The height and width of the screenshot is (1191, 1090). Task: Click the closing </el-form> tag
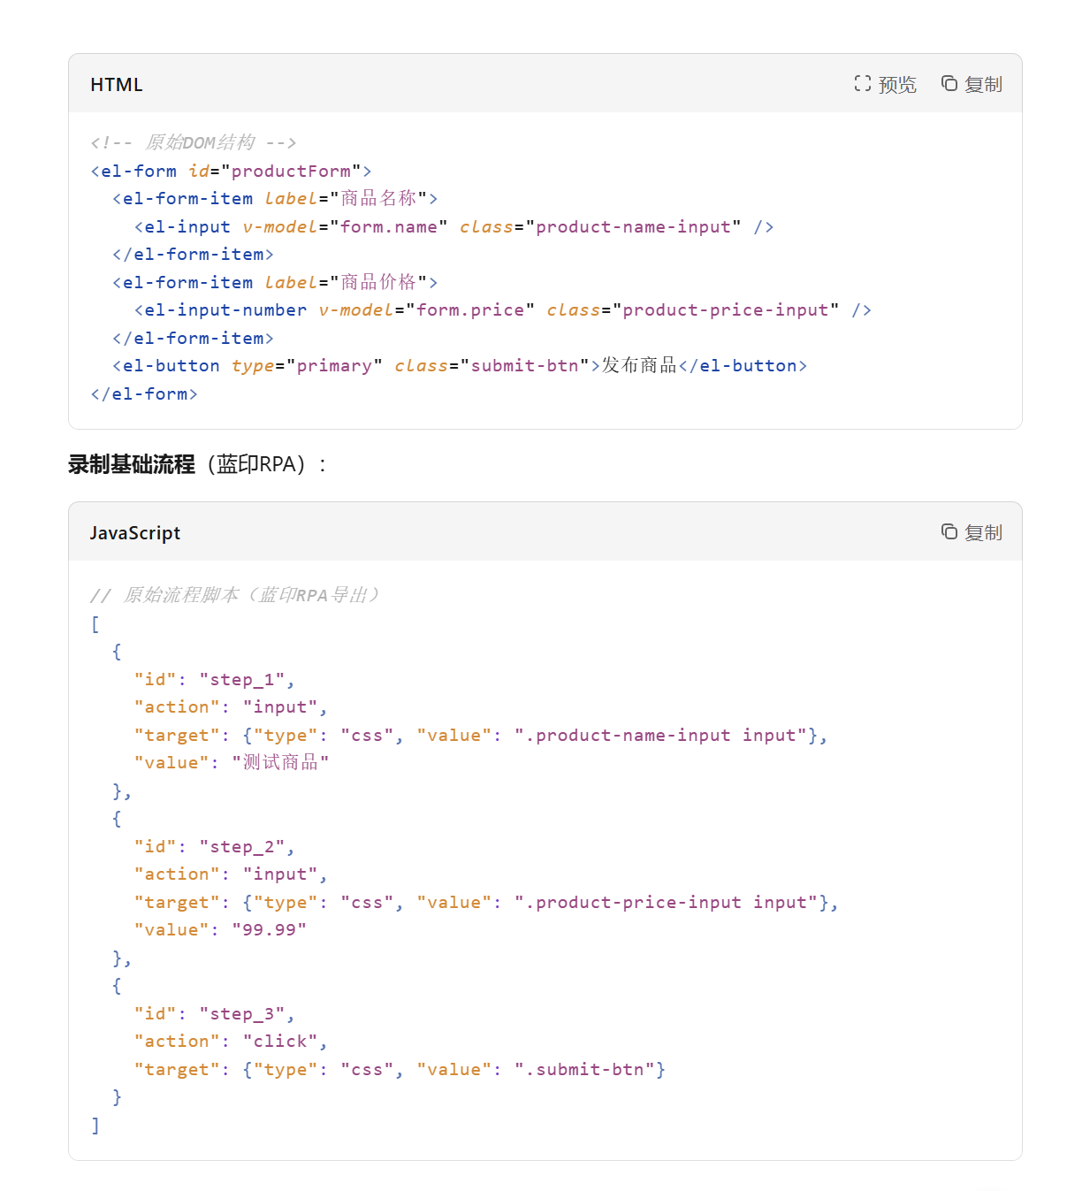(x=144, y=393)
